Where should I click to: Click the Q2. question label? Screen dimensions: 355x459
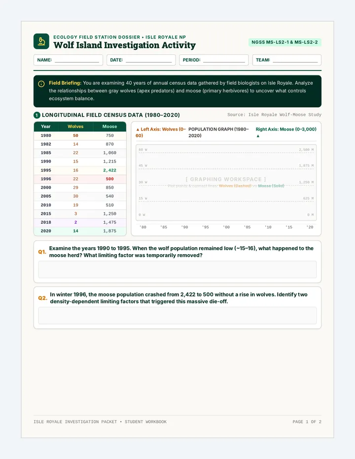point(42,298)
